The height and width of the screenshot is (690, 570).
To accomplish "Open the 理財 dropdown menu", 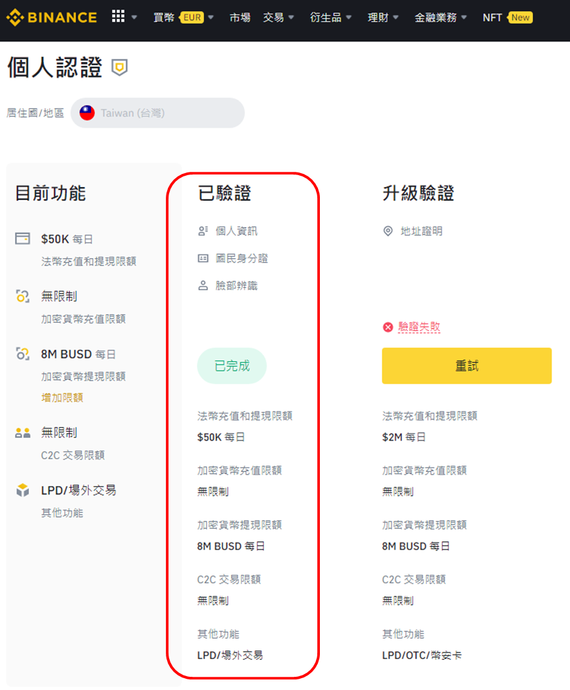I will point(383,18).
